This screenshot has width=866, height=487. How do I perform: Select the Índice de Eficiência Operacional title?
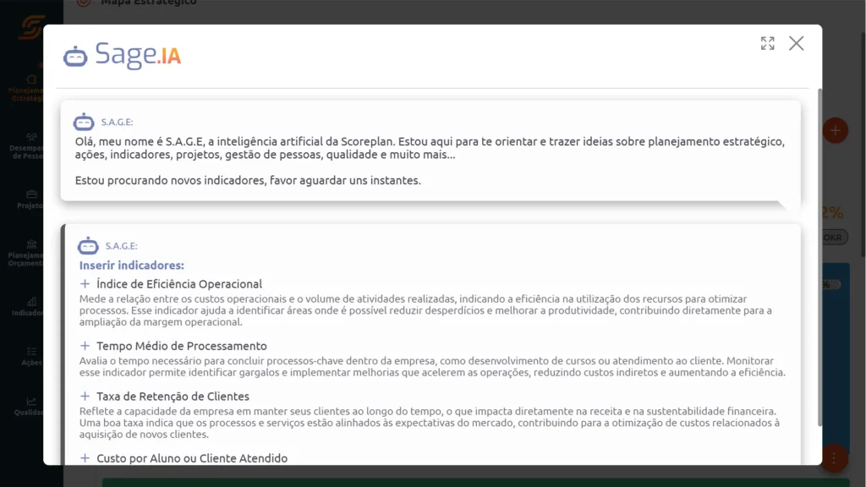[179, 284]
